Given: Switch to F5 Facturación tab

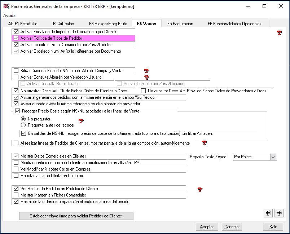Looking at the screenshot, I should click(x=180, y=24).
